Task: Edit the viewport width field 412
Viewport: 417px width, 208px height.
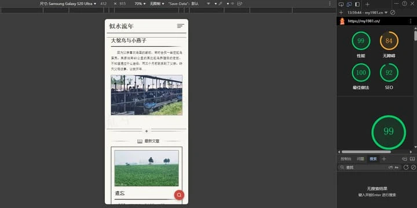Action: 104,3
